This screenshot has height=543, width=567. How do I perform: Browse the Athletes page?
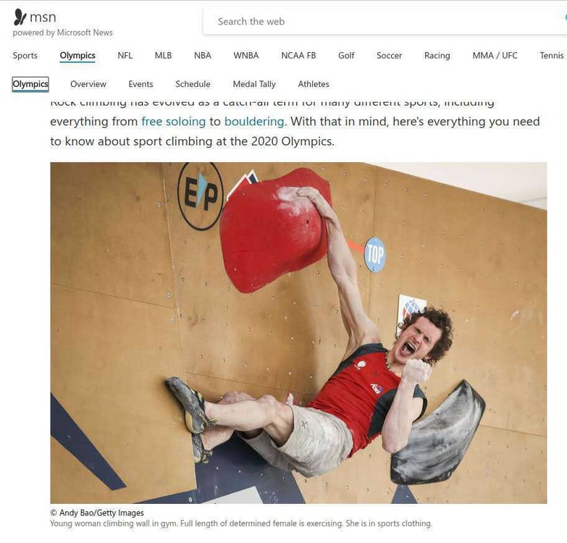click(314, 84)
